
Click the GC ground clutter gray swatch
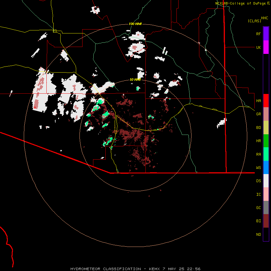(266, 207)
